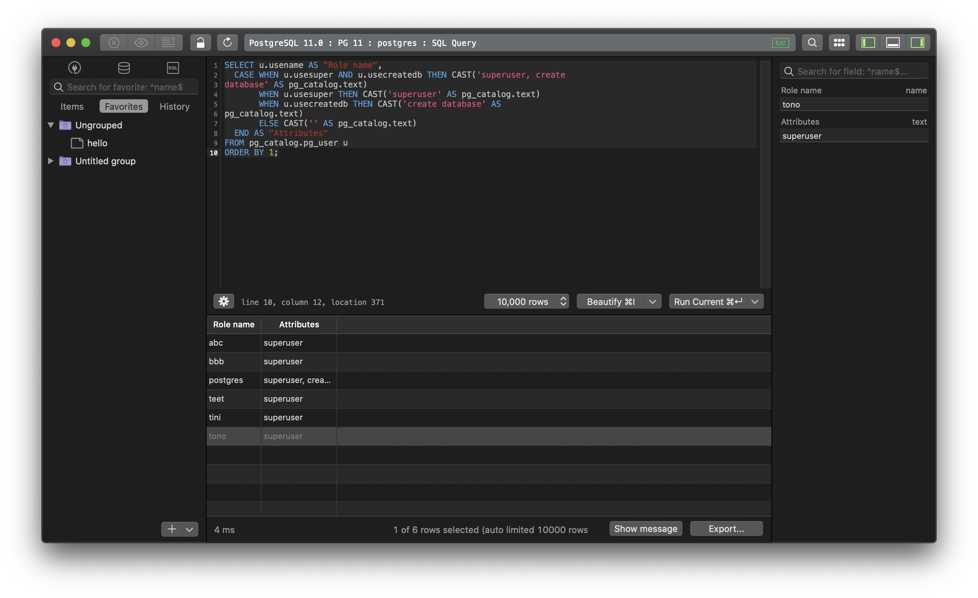Click the search magnifier icon in toolbar
Screen dimensions: 978x598
812,42
